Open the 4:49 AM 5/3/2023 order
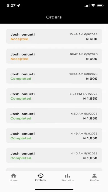 pyautogui.click(x=54, y=135)
